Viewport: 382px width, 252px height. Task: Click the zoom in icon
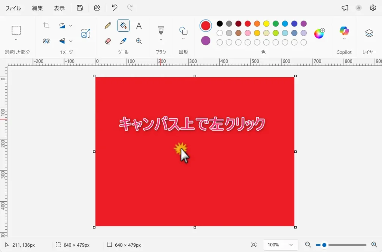coord(374,245)
